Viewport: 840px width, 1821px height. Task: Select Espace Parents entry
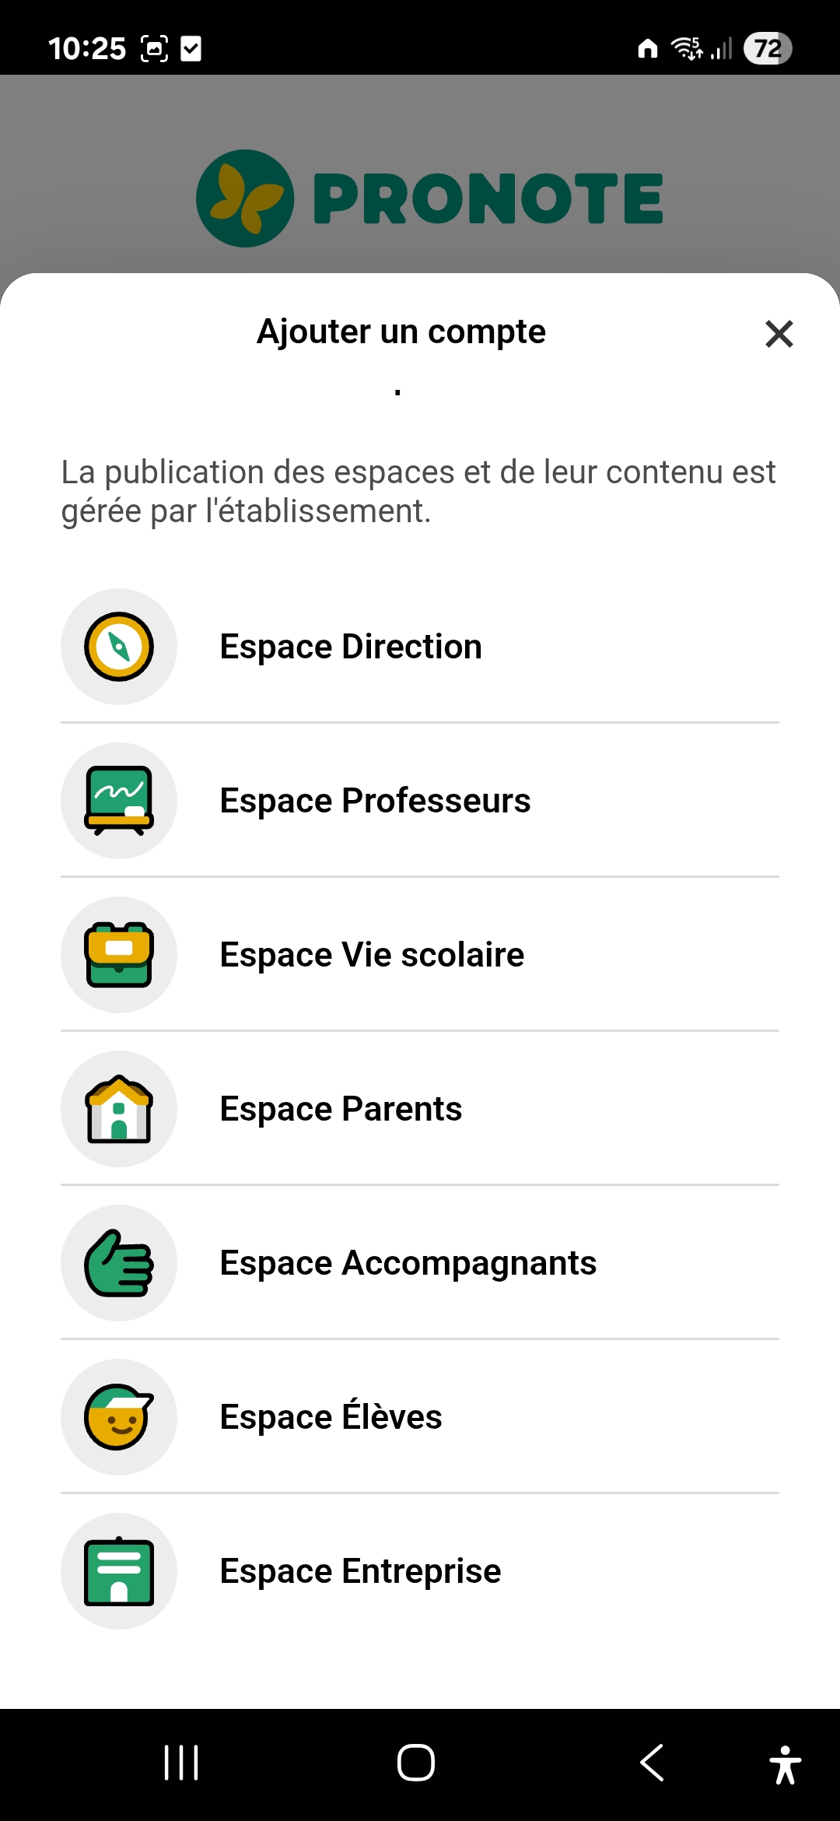coord(341,1109)
